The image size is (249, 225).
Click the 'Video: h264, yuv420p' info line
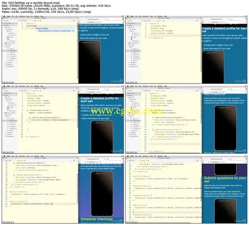(46, 12)
